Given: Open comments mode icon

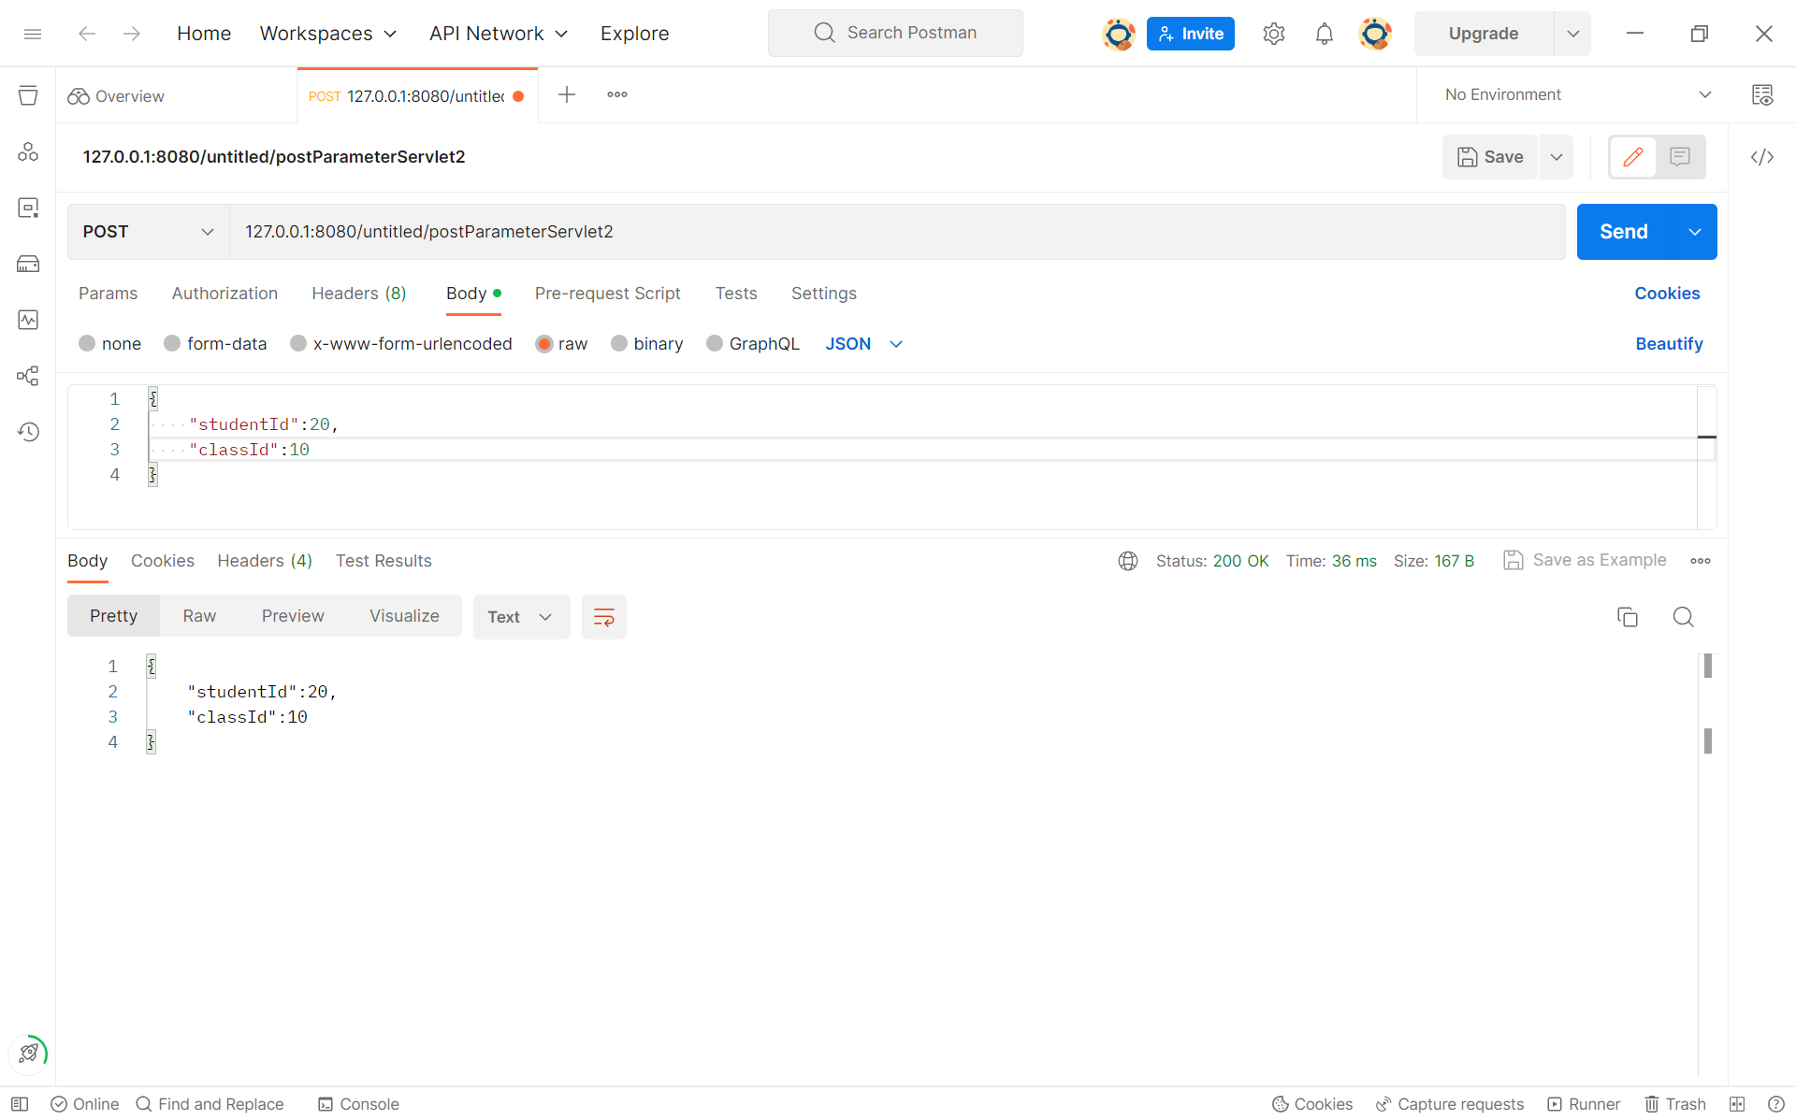Looking at the screenshot, I should (1680, 157).
